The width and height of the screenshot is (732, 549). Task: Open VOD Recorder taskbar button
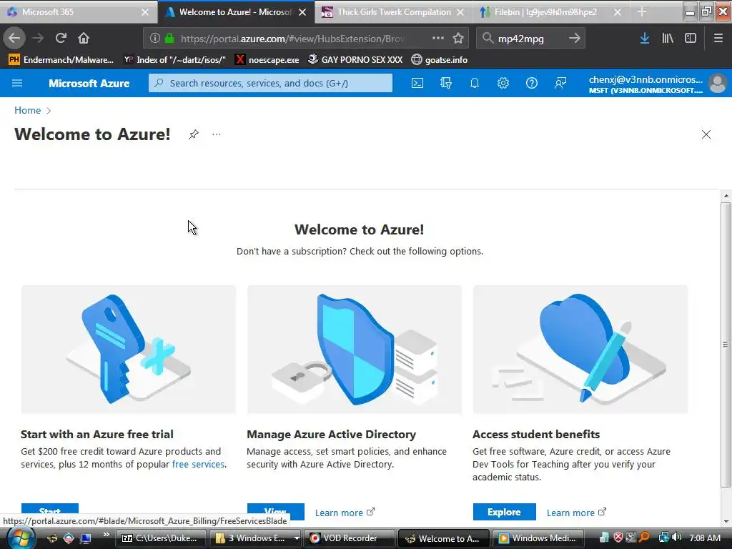(x=350, y=538)
